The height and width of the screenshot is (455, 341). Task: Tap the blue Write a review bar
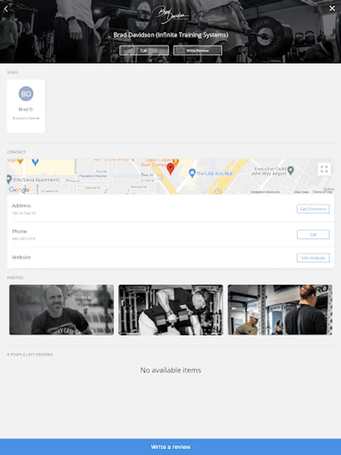(171, 447)
